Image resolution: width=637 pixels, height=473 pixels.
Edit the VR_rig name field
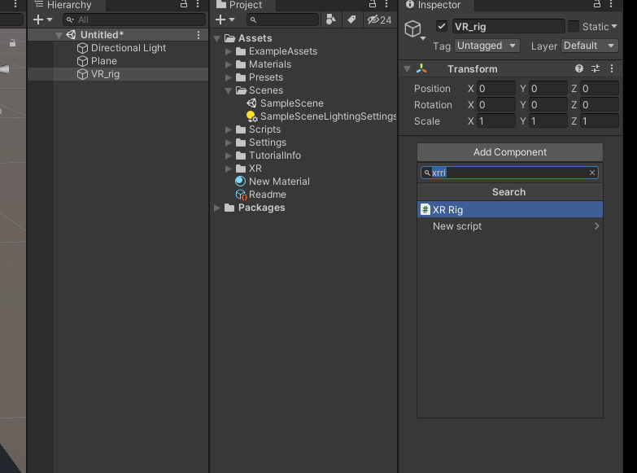[508, 27]
